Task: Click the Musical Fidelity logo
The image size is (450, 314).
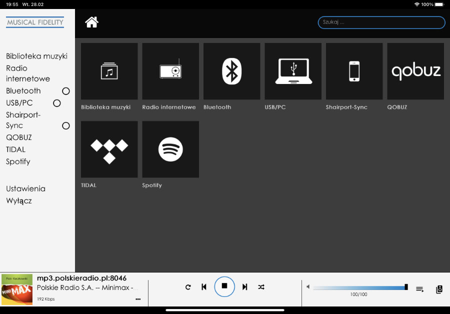Action: pos(35,22)
